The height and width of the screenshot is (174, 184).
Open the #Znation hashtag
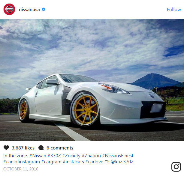tap(91, 156)
